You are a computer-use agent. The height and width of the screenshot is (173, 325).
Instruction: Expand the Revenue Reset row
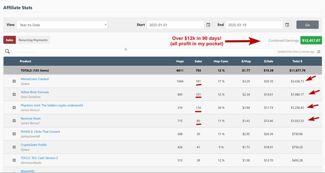[x=14, y=121]
